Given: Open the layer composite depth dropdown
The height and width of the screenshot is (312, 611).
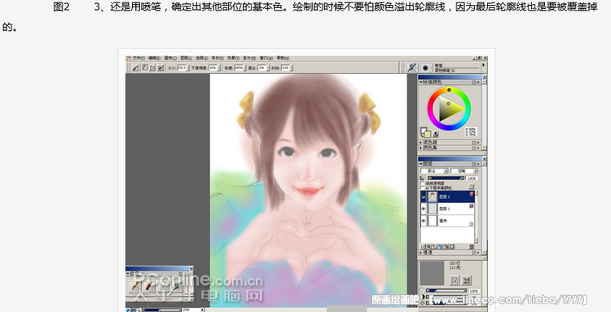Looking at the screenshot, I should click(464, 171).
